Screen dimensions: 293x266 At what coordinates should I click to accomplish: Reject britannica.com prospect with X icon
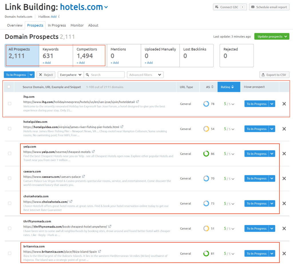284,253
